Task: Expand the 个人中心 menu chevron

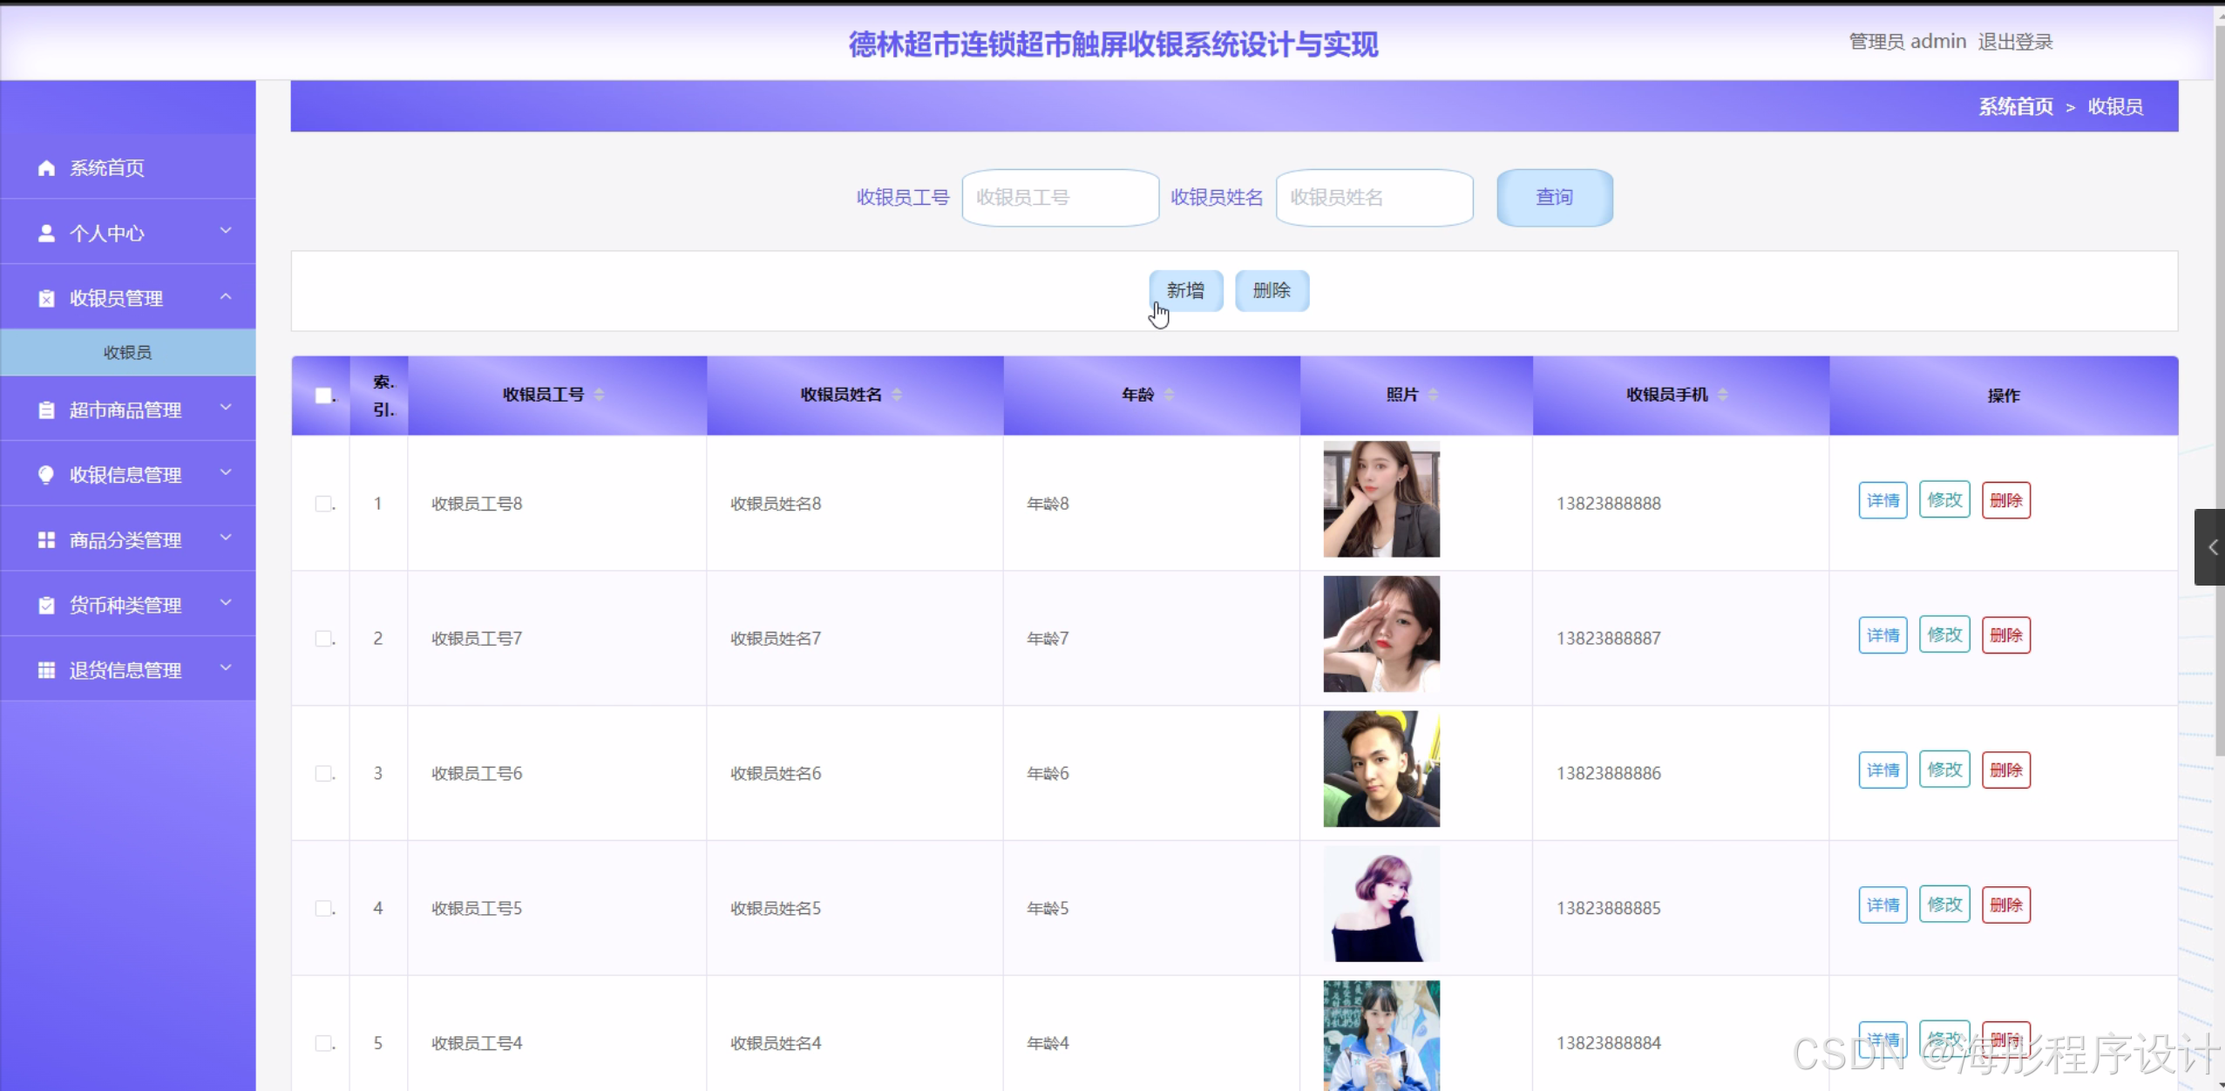Action: point(226,231)
